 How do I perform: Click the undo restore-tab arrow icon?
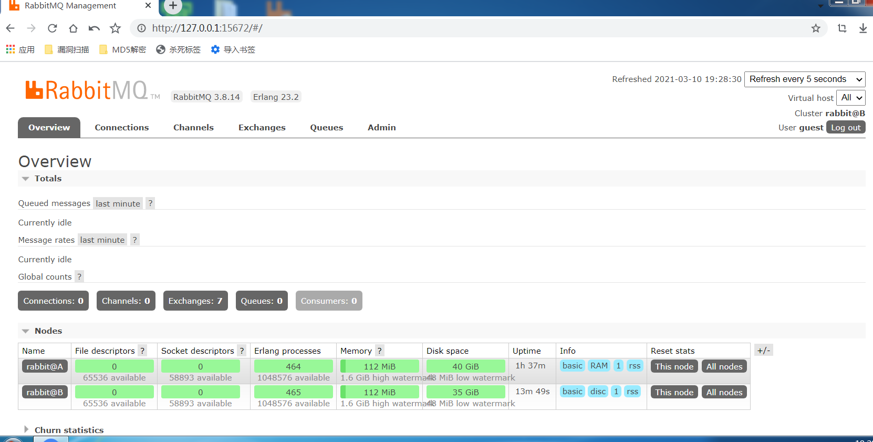click(94, 28)
